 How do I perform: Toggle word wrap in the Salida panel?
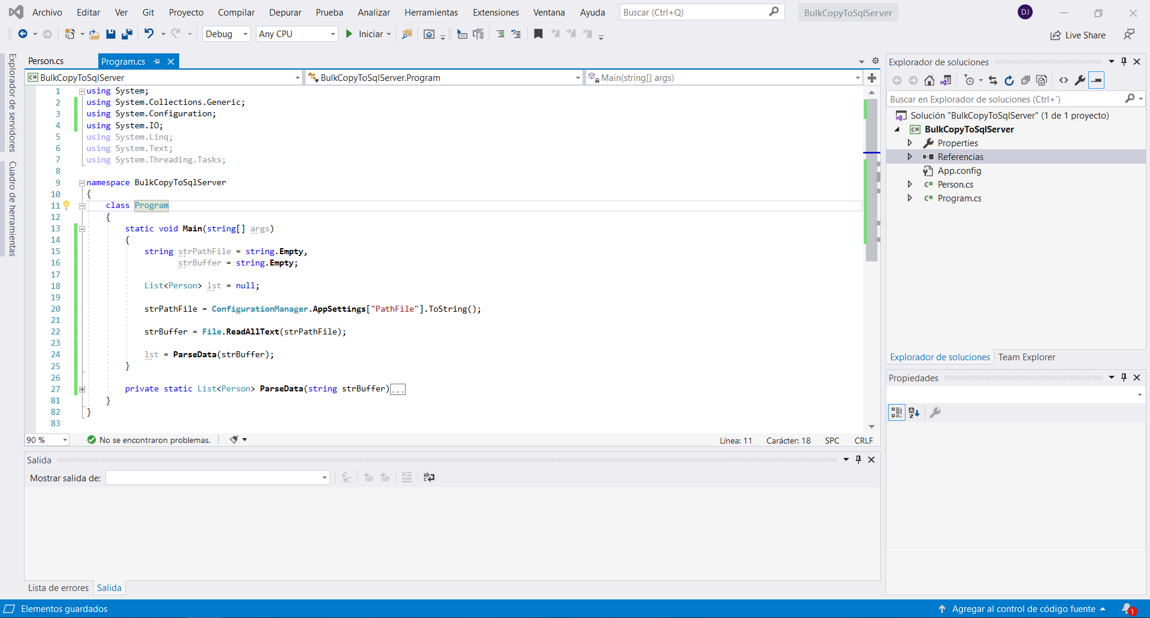tap(429, 477)
